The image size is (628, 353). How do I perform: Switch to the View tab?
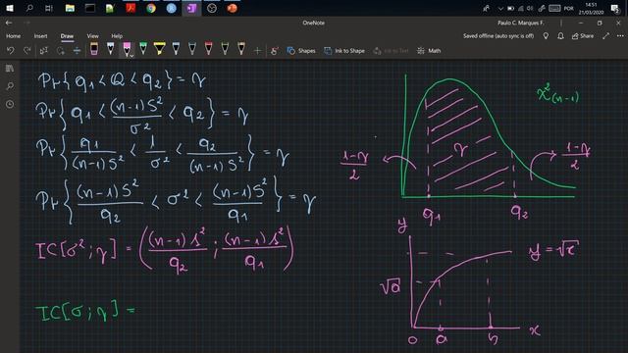[93, 36]
